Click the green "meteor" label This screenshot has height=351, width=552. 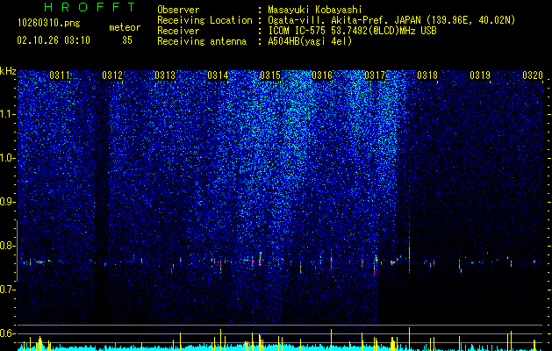[125, 27]
